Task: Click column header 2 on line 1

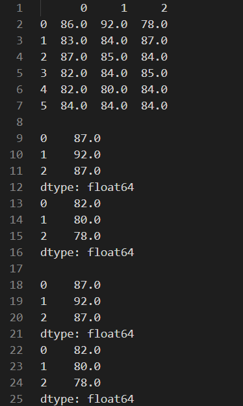Action: 164,8
